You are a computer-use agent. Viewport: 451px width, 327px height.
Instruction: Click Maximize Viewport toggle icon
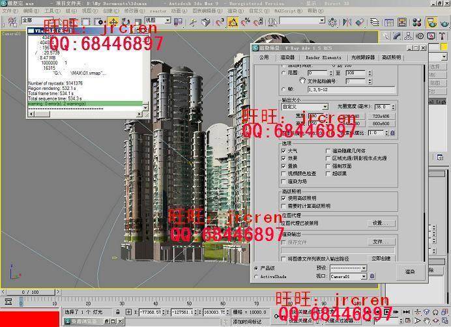click(x=445, y=320)
